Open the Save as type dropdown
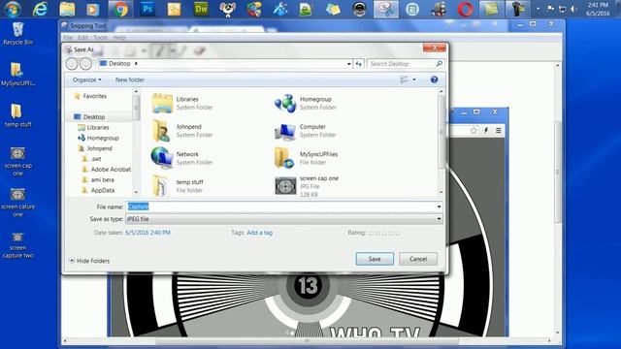 (439, 219)
